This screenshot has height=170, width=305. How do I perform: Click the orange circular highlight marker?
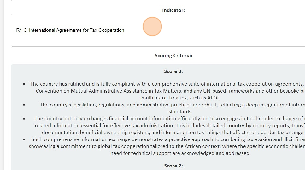[152, 27]
